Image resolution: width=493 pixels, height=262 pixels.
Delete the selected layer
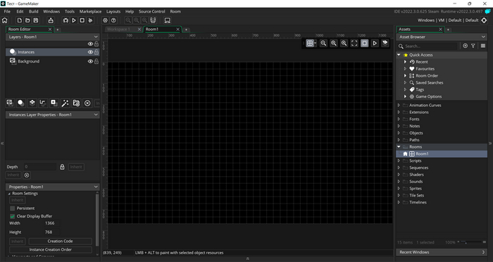87,103
